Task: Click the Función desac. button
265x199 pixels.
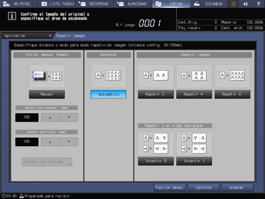Action: pyautogui.click(x=170, y=188)
